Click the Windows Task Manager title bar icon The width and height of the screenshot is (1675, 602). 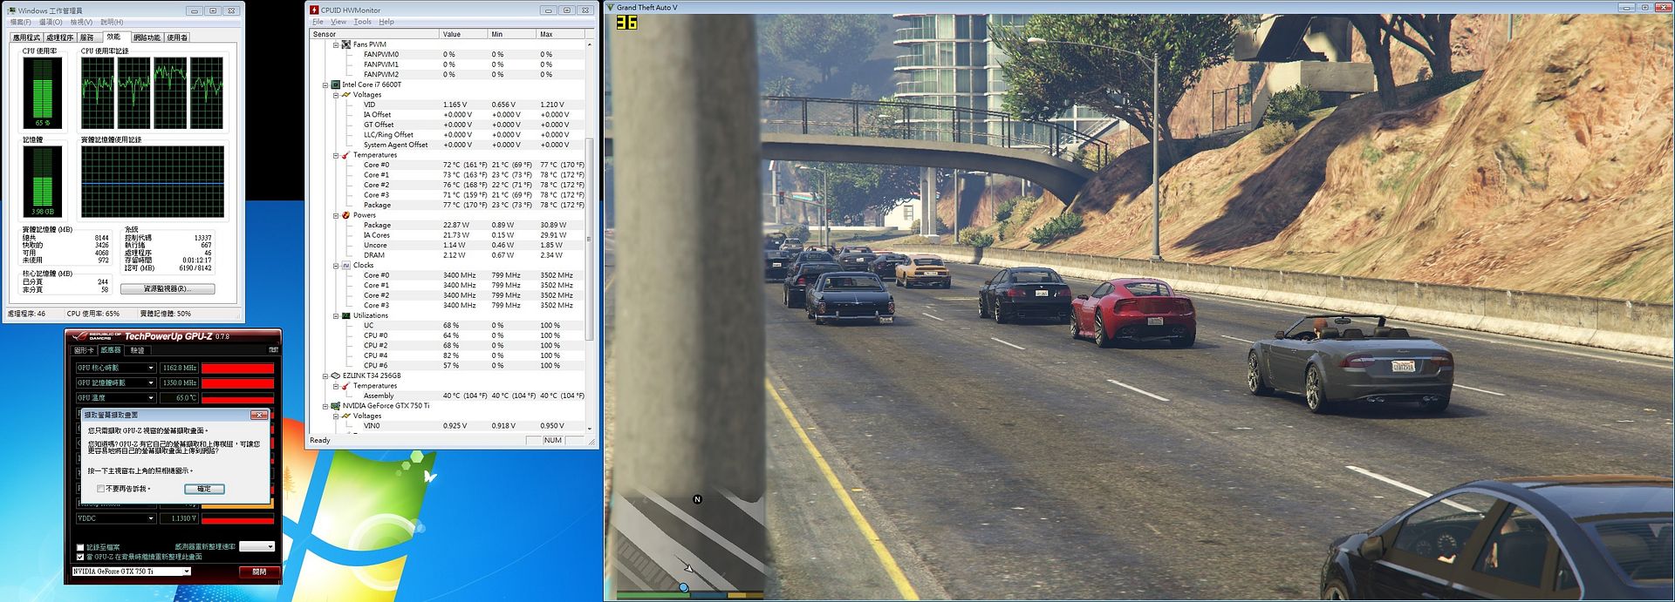[x=12, y=10]
